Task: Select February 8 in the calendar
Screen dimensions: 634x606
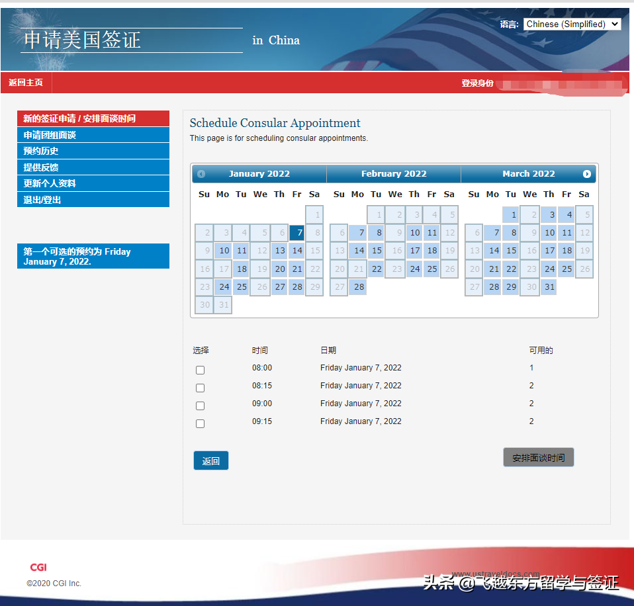Action: 376,232
